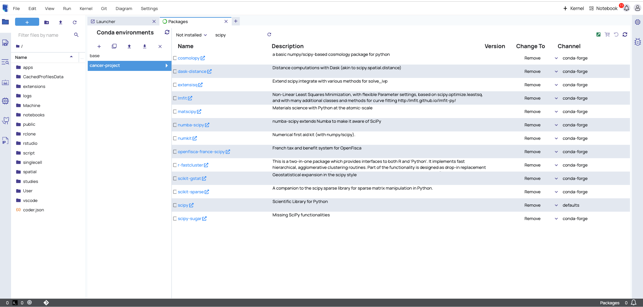Open the HDF5 file viewer sidebar panel
Viewport: 643px width, 307px height.
tap(5, 43)
